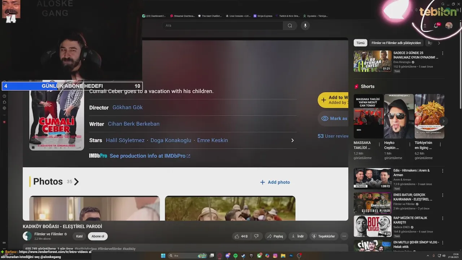Open options for RAP MÜZİKTE ORTALIK KARIŞTI video

pos(443,218)
